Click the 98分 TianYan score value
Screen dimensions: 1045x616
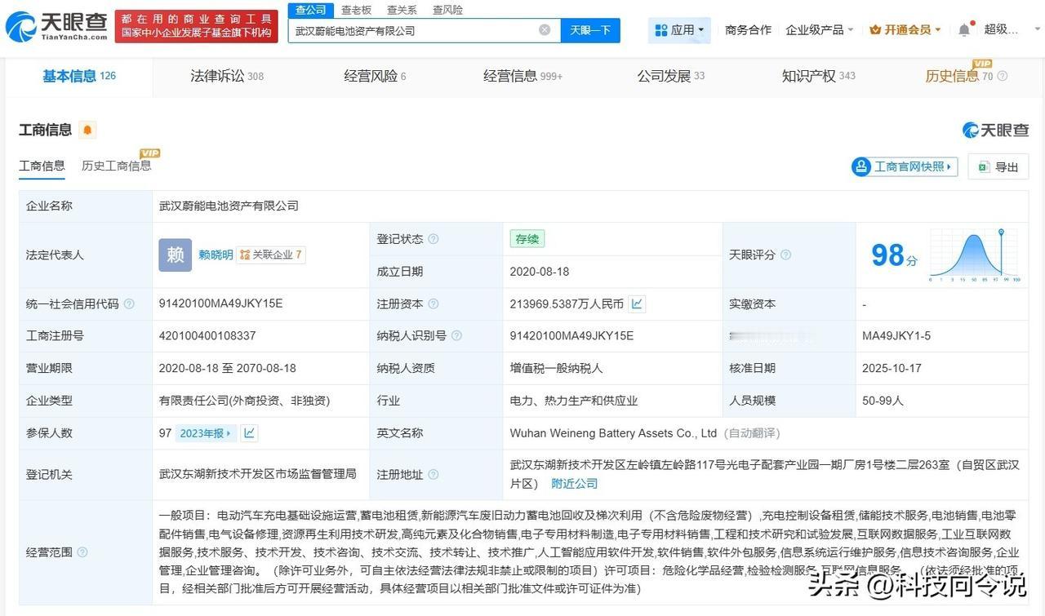(894, 255)
